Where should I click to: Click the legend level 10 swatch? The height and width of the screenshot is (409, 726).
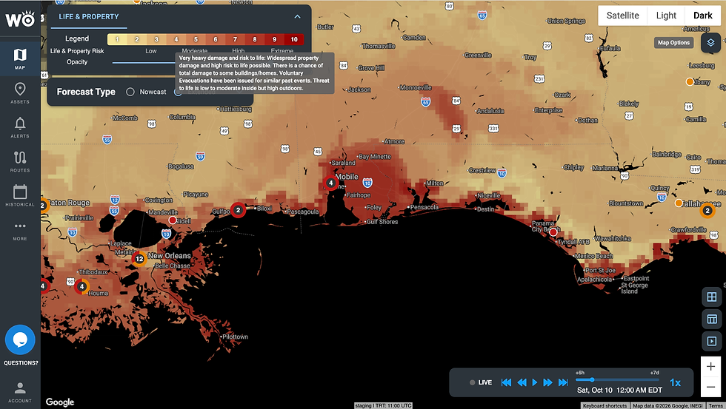294,39
